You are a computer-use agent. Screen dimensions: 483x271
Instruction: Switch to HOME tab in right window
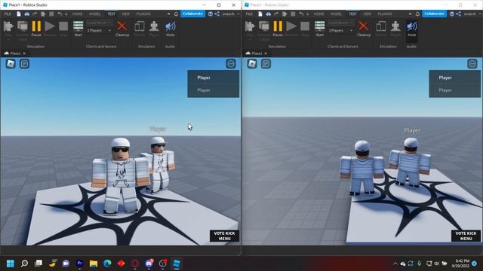pos(318,14)
